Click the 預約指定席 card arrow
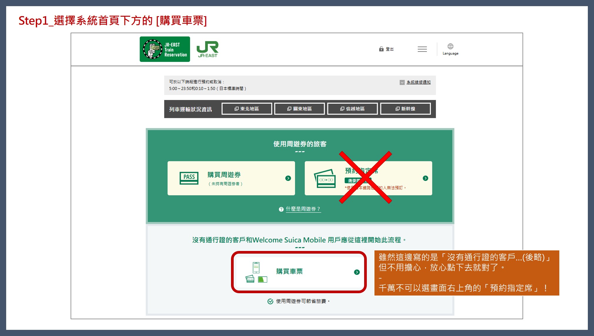Viewport: 594px width, 336px height. (x=425, y=178)
